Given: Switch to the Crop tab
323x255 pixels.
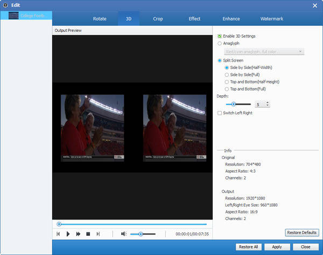Looking at the screenshot, I should tap(158, 19).
